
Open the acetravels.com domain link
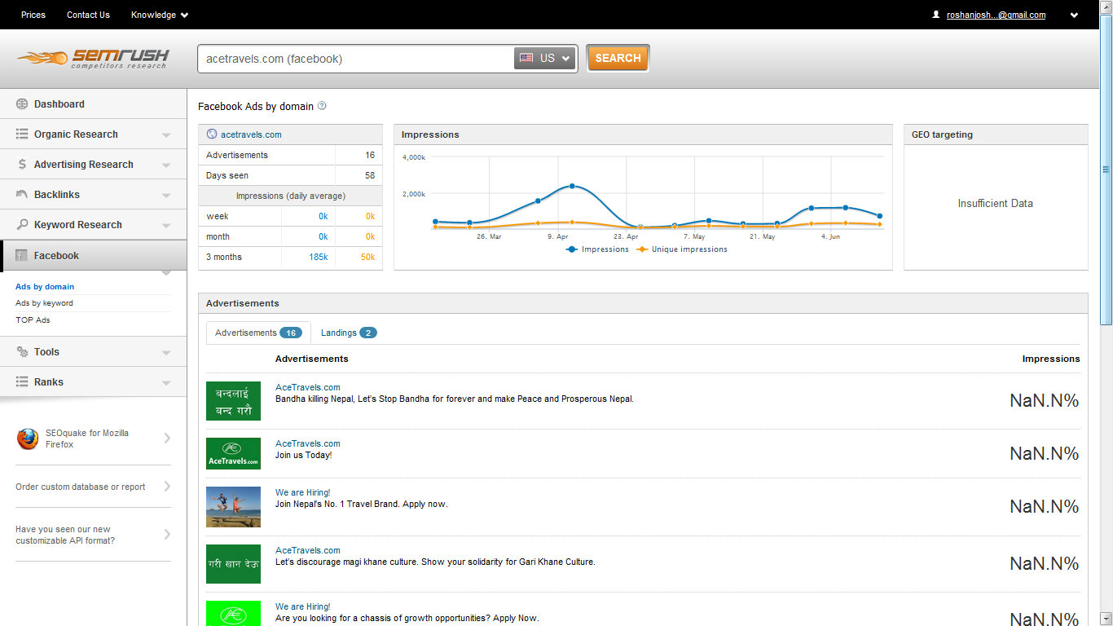(251, 134)
